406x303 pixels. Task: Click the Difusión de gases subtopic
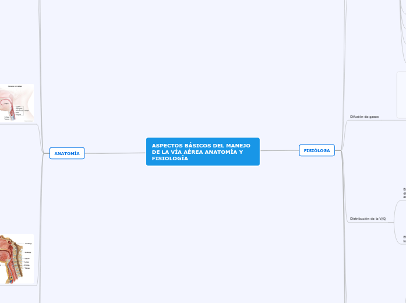point(364,117)
